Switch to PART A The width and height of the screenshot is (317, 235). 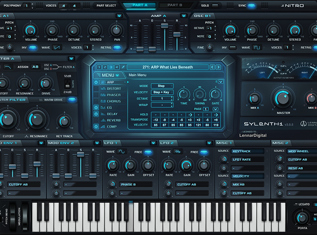pos(140,5)
